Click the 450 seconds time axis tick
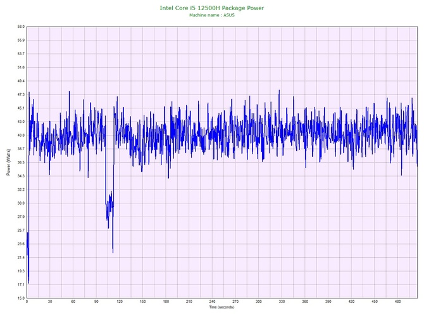Image resolution: width=424 pixels, height=318 pixels. [375, 302]
